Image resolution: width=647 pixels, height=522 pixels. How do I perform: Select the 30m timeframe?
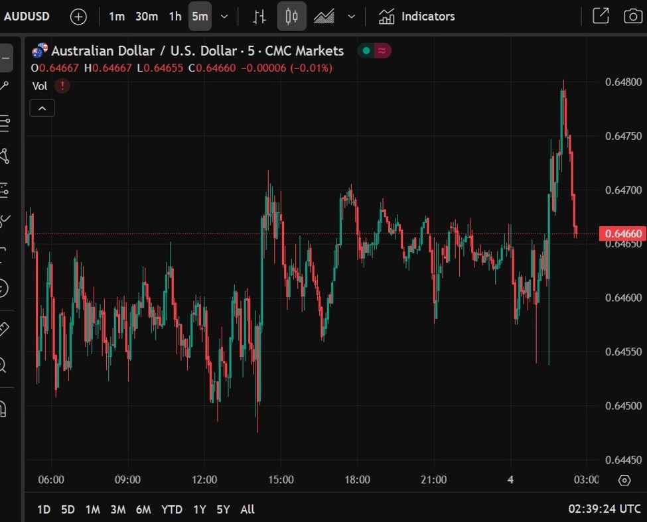pos(146,17)
